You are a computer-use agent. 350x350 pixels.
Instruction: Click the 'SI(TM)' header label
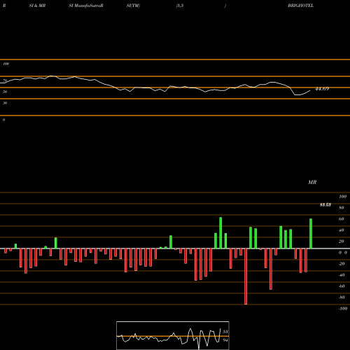[133, 6]
